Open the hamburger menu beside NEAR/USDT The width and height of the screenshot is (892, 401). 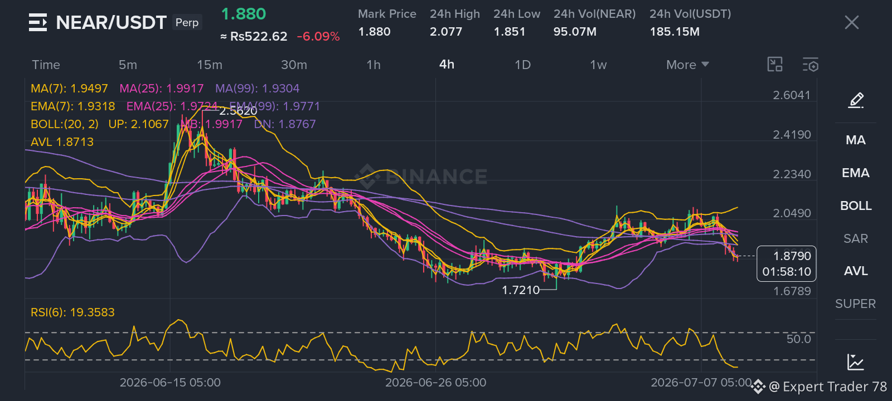click(38, 22)
